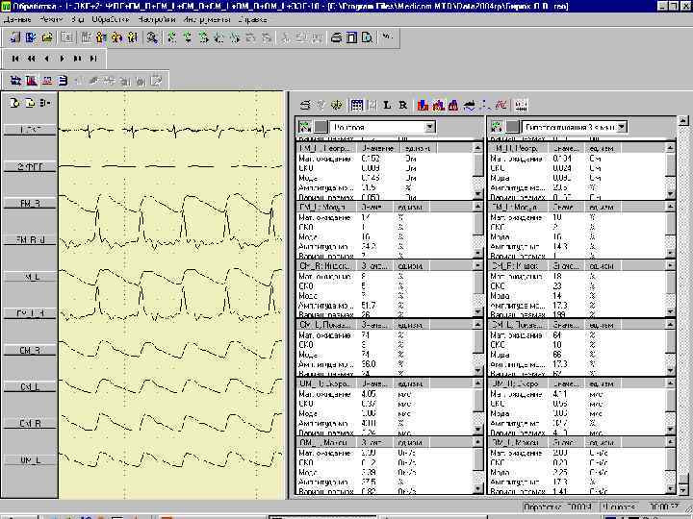Viewport: 693px width, 519px height.
Task: Click the second page icon above the channel list
Action: (30, 103)
